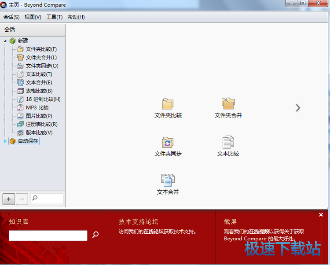Collapse the 新建 tree node
The height and width of the screenshot is (265, 330).
click(x=5, y=41)
